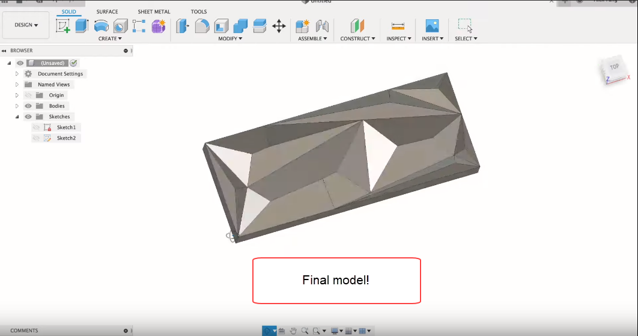Screen dimensions: 638x336
Task: Select the Sketch1 item in browser
Action: [x=66, y=127]
